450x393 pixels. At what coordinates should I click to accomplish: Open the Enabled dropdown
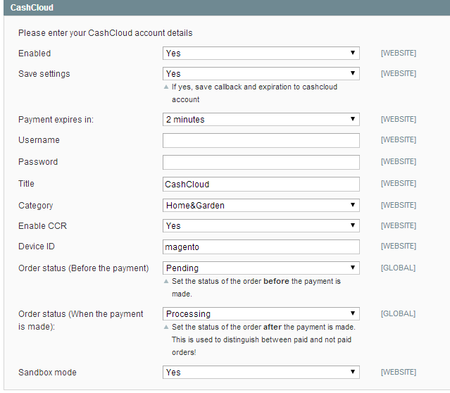point(261,53)
